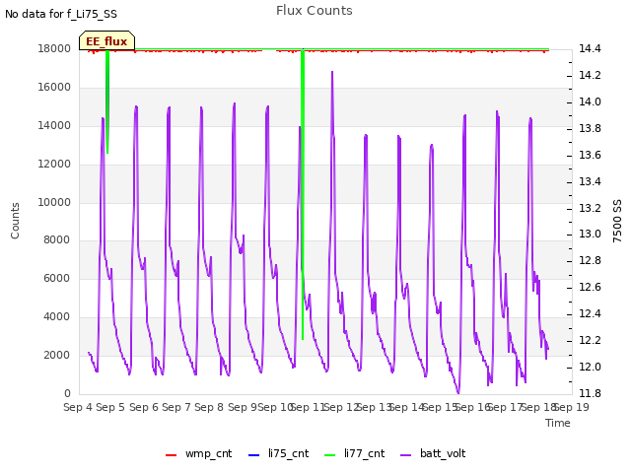
Task: Click the 18000 left axis tick label
Action: (x=54, y=48)
